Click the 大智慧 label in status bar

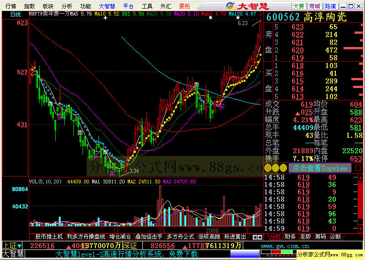pos(13,254)
